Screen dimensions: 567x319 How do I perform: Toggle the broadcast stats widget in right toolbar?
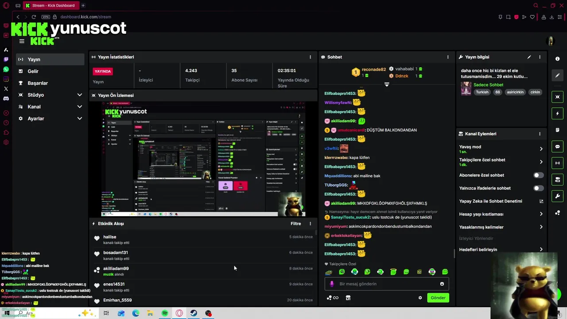click(x=557, y=163)
